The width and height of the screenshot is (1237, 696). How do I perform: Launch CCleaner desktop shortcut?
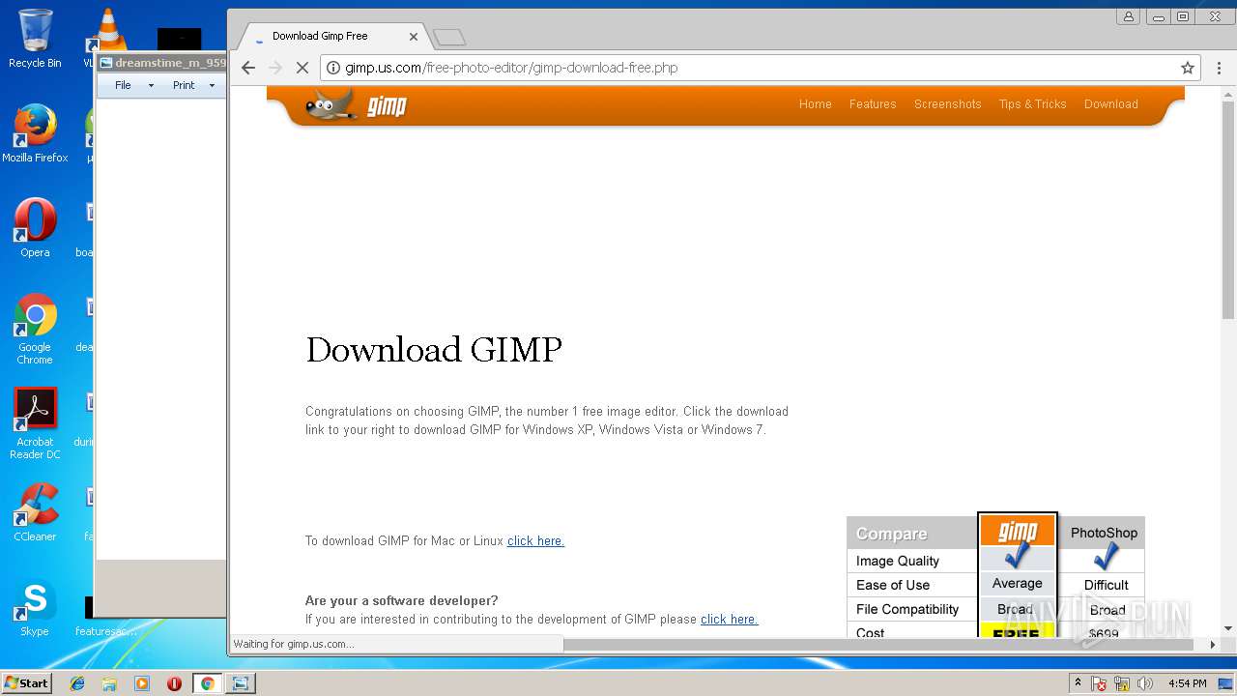click(x=35, y=512)
